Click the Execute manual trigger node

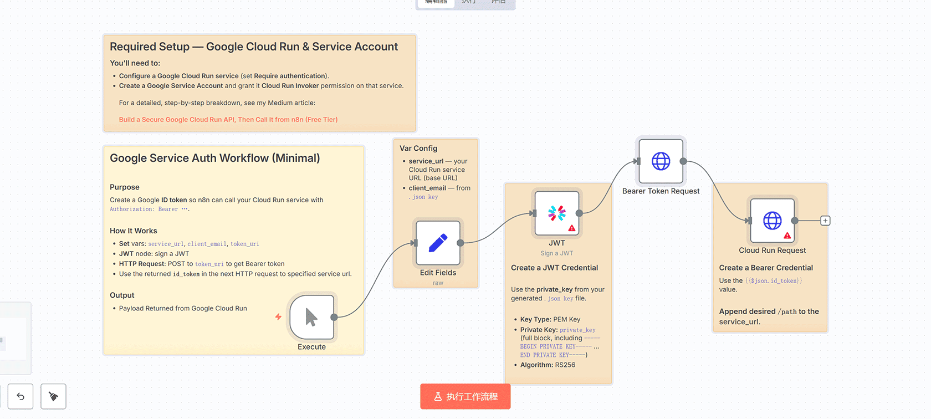[311, 317]
